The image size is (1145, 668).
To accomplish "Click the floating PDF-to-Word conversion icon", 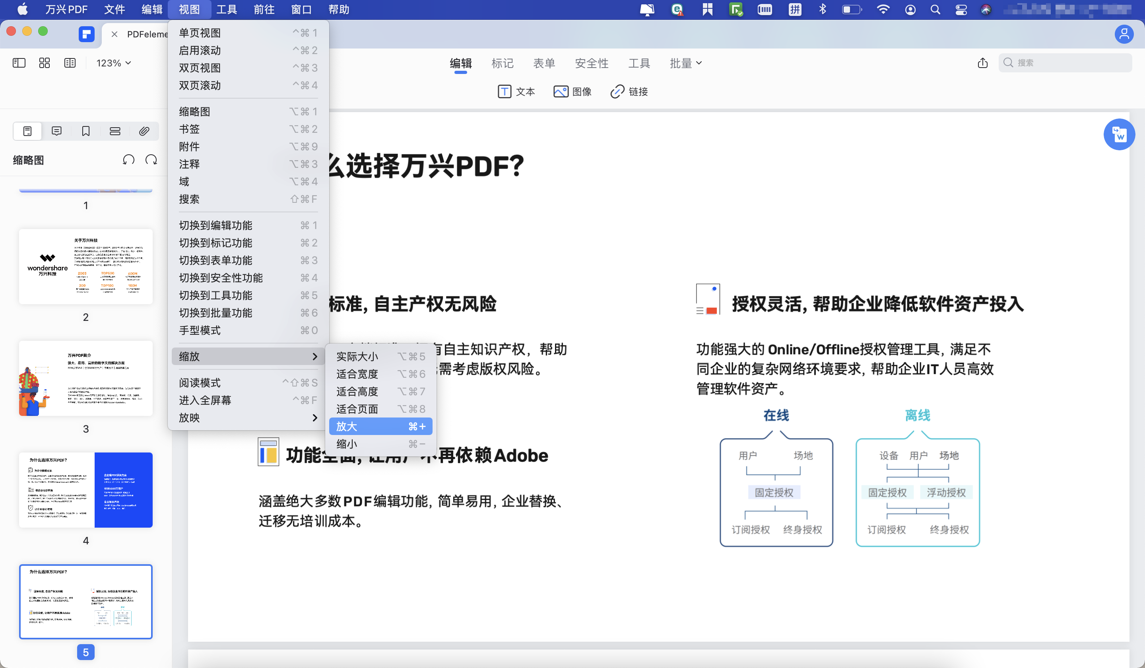I will [1120, 134].
